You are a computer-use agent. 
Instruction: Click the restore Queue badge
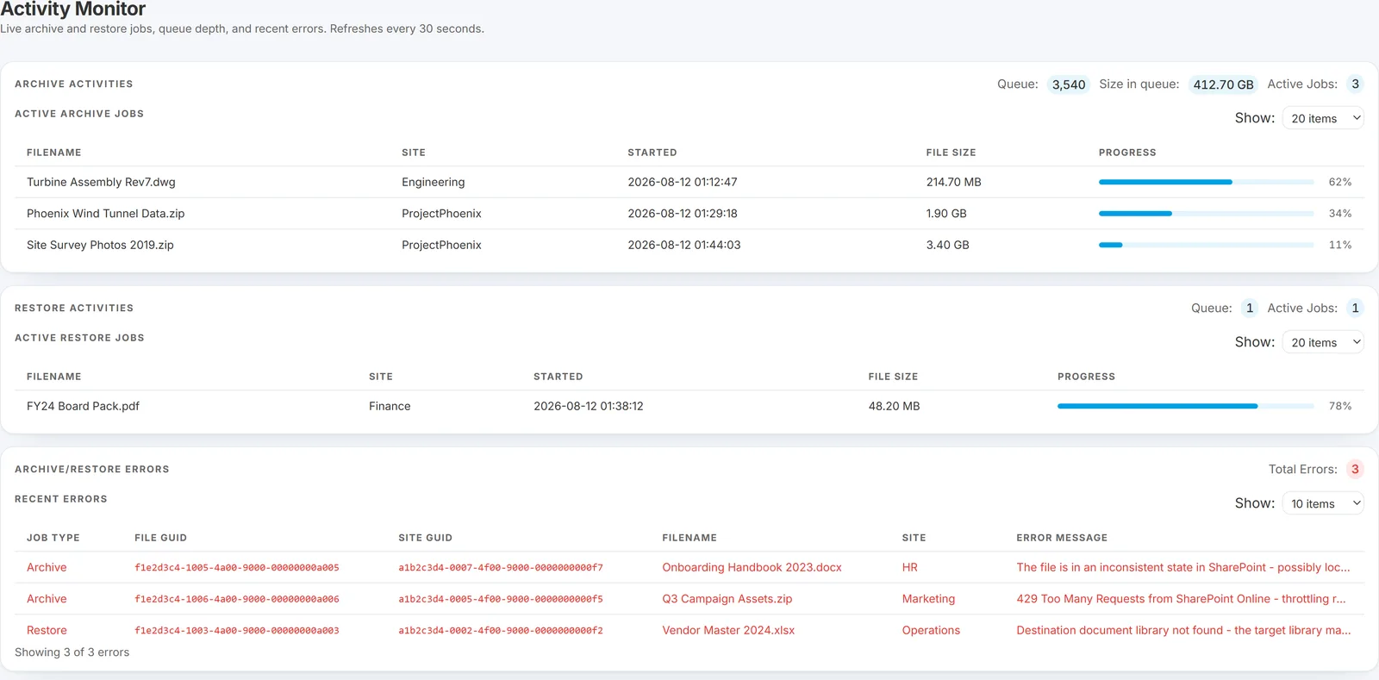tap(1250, 308)
